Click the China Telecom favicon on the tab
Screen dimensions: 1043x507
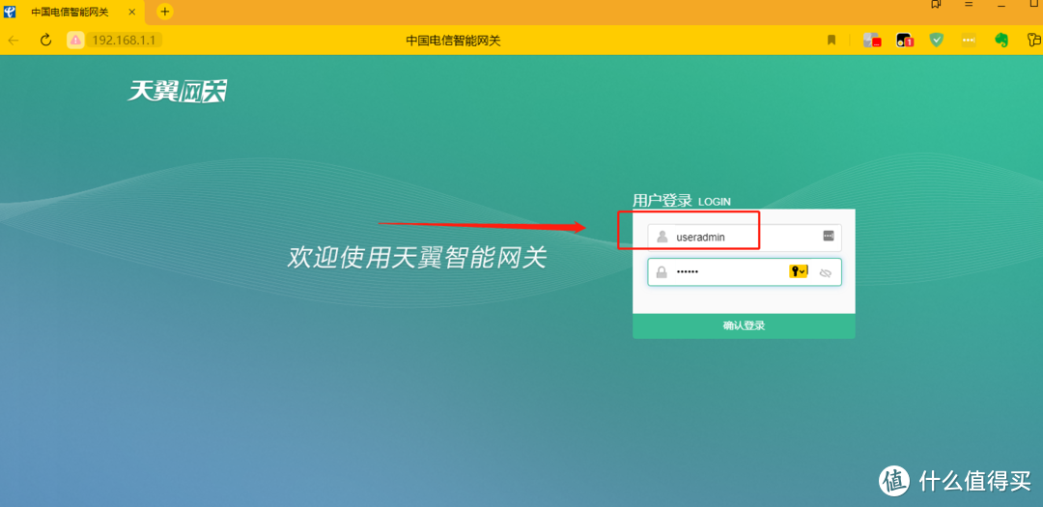[10, 12]
